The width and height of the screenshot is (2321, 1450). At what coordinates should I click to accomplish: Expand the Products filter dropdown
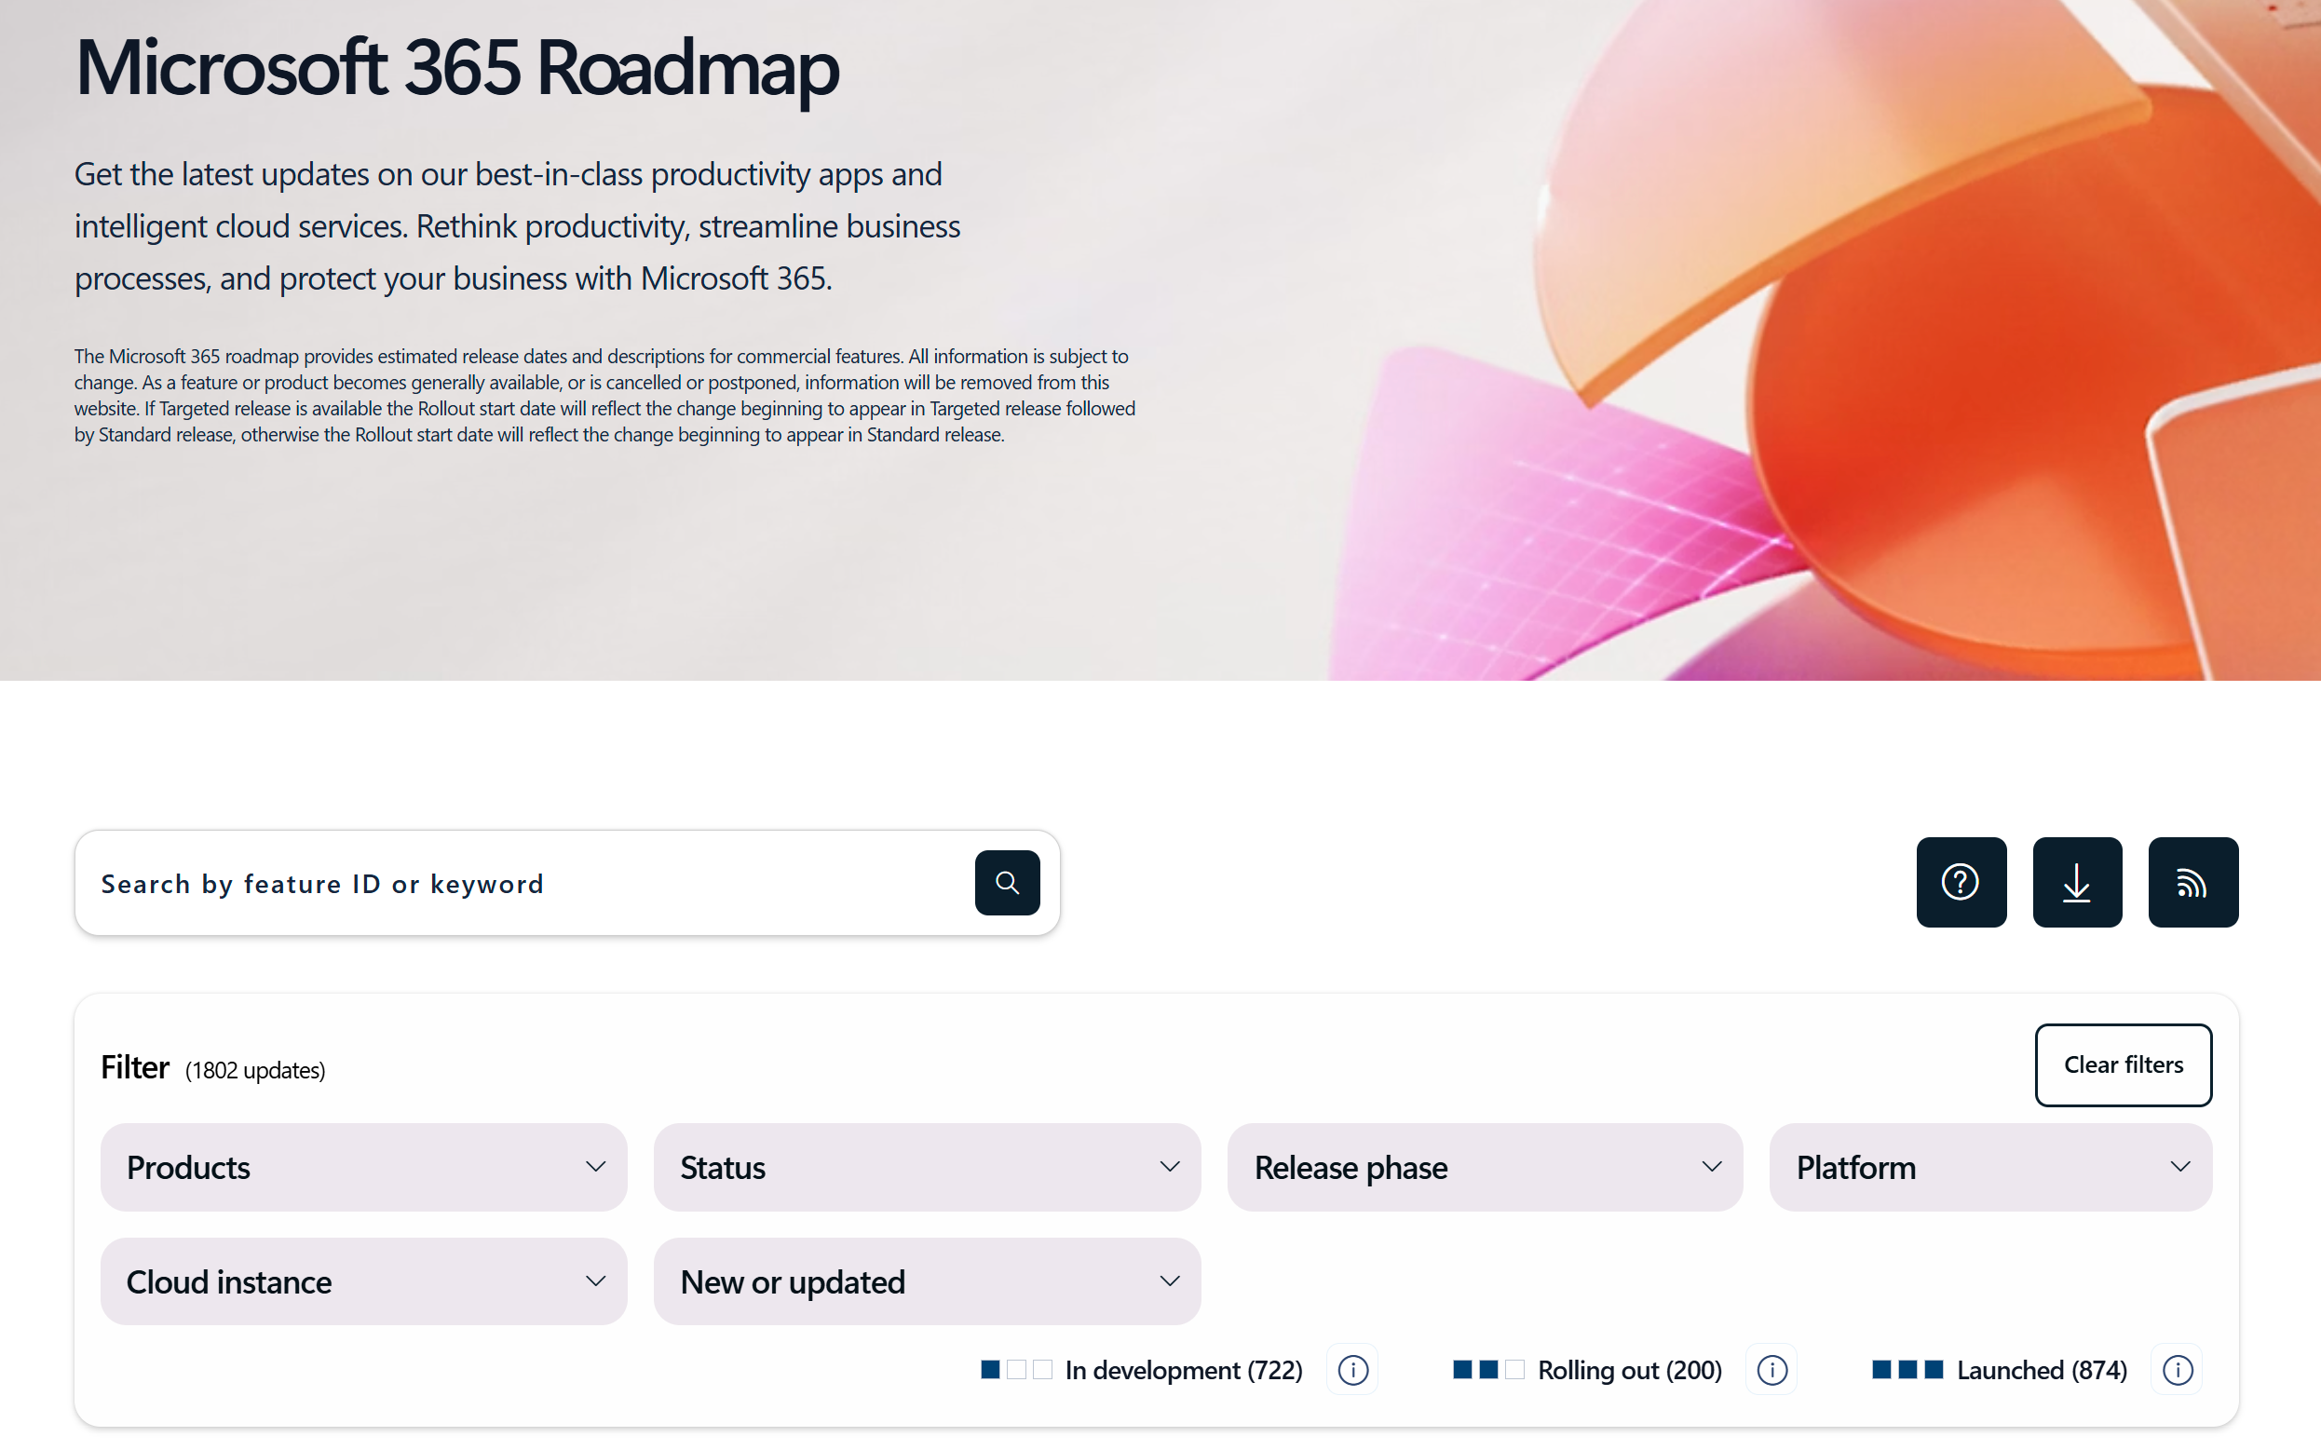coord(363,1167)
